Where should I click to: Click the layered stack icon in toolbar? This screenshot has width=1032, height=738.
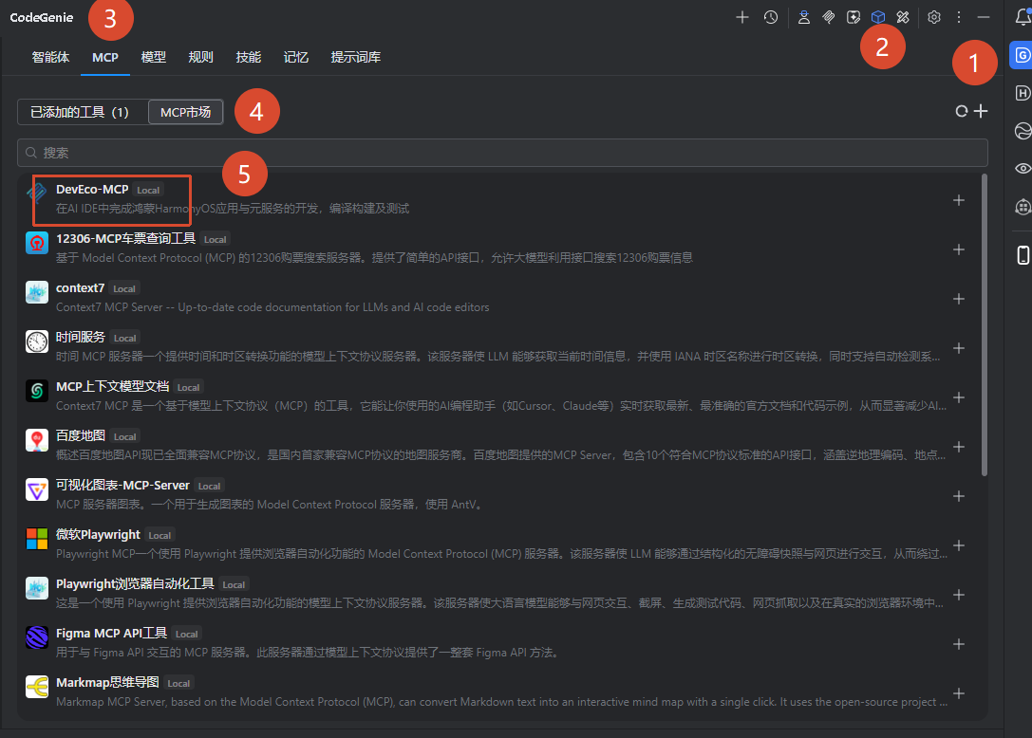coord(829,17)
